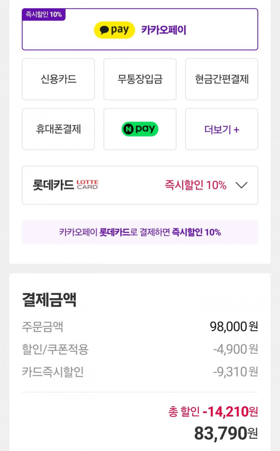The height and width of the screenshot is (451, 280).
Task: Expand more payment methods with 더보기 +
Action: pyautogui.click(x=222, y=129)
